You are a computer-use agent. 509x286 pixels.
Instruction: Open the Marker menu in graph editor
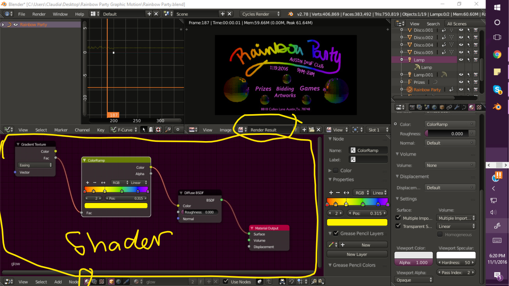tap(61, 130)
